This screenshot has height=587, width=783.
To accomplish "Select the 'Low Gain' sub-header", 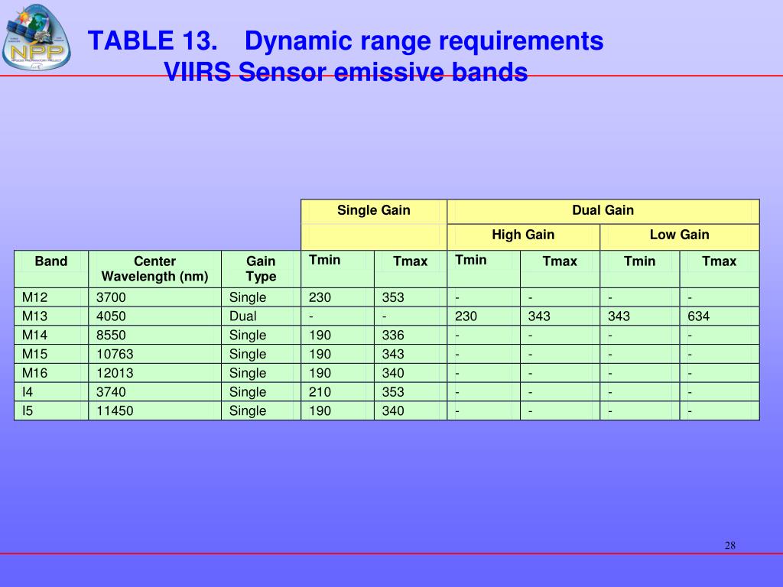I will click(x=680, y=235).
